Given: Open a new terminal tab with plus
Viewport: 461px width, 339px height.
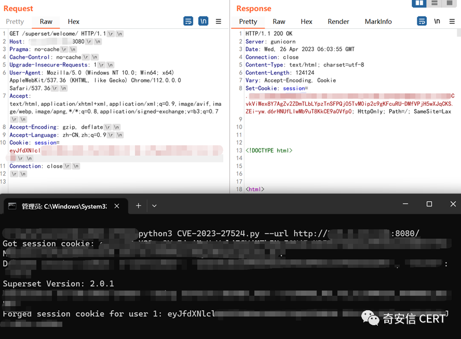Looking at the screenshot, I should 139,206.
